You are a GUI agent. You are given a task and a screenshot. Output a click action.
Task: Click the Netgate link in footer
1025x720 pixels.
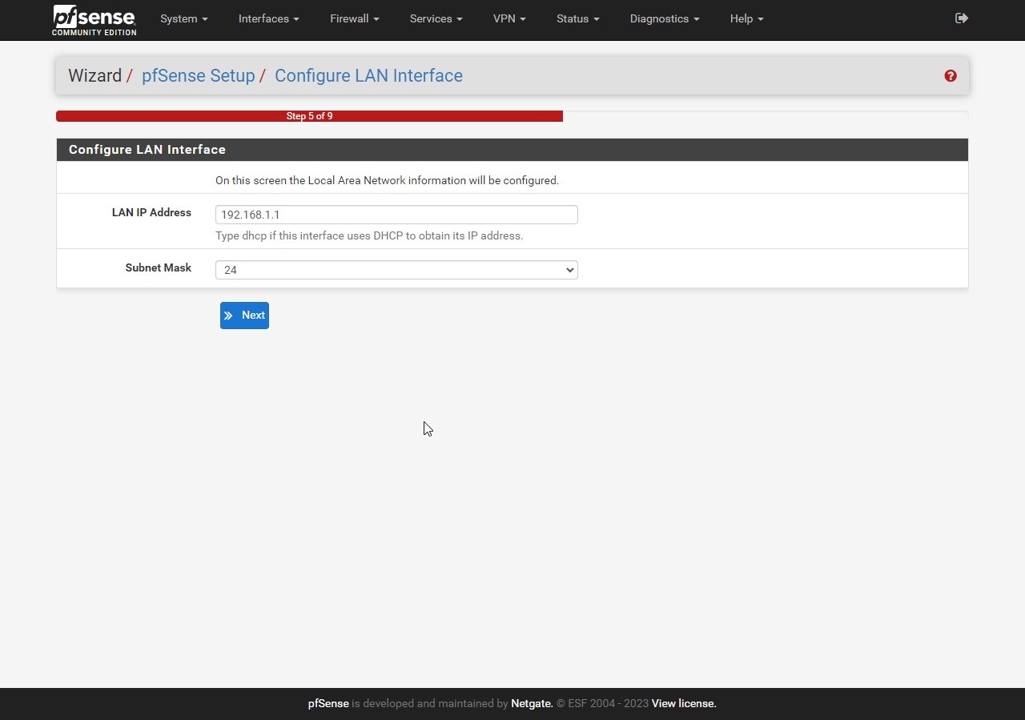532,703
